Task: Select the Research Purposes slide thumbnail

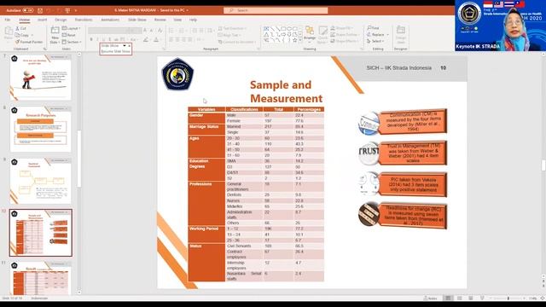Action: tap(41, 129)
